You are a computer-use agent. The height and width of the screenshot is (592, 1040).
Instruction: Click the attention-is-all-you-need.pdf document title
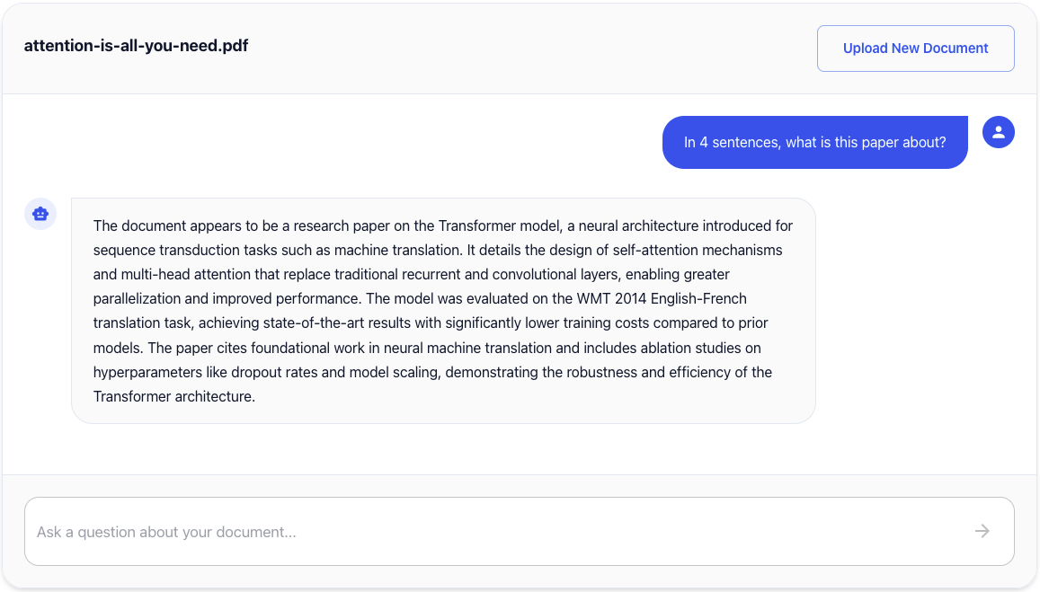(136, 45)
